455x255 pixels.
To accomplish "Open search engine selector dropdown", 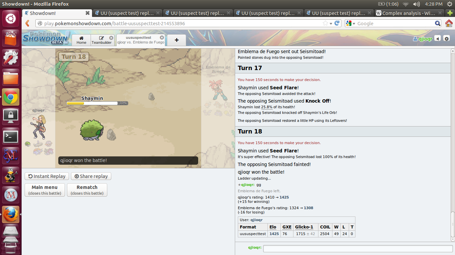I will 351,23.
